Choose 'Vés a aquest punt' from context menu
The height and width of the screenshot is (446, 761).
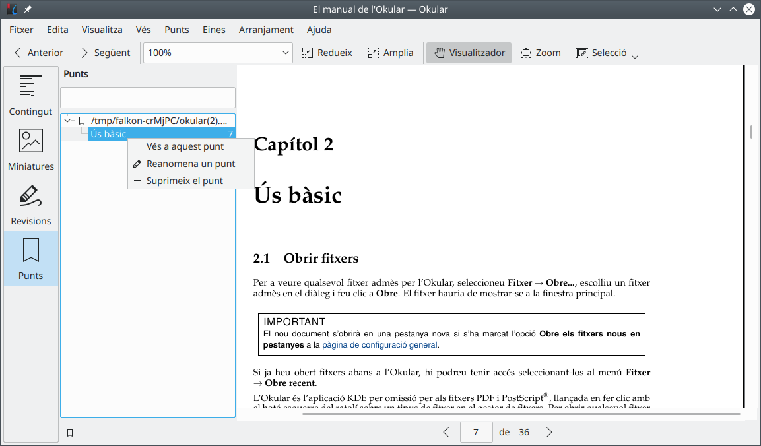[x=185, y=146]
